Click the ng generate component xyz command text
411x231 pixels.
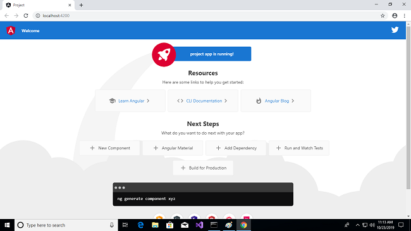click(146, 199)
